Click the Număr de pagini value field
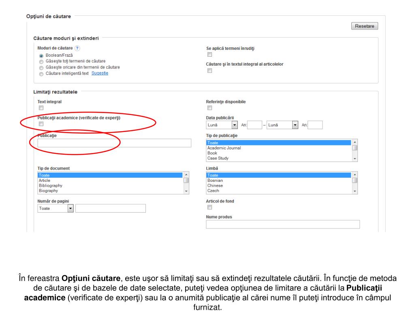The height and width of the screenshot is (311, 415). (x=111, y=209)
